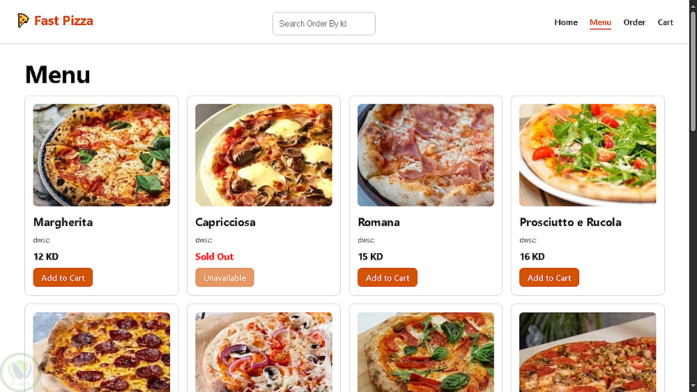697x392 pixels.
Task: Click the green leaf badge icon
Action: tap(20, 371)
